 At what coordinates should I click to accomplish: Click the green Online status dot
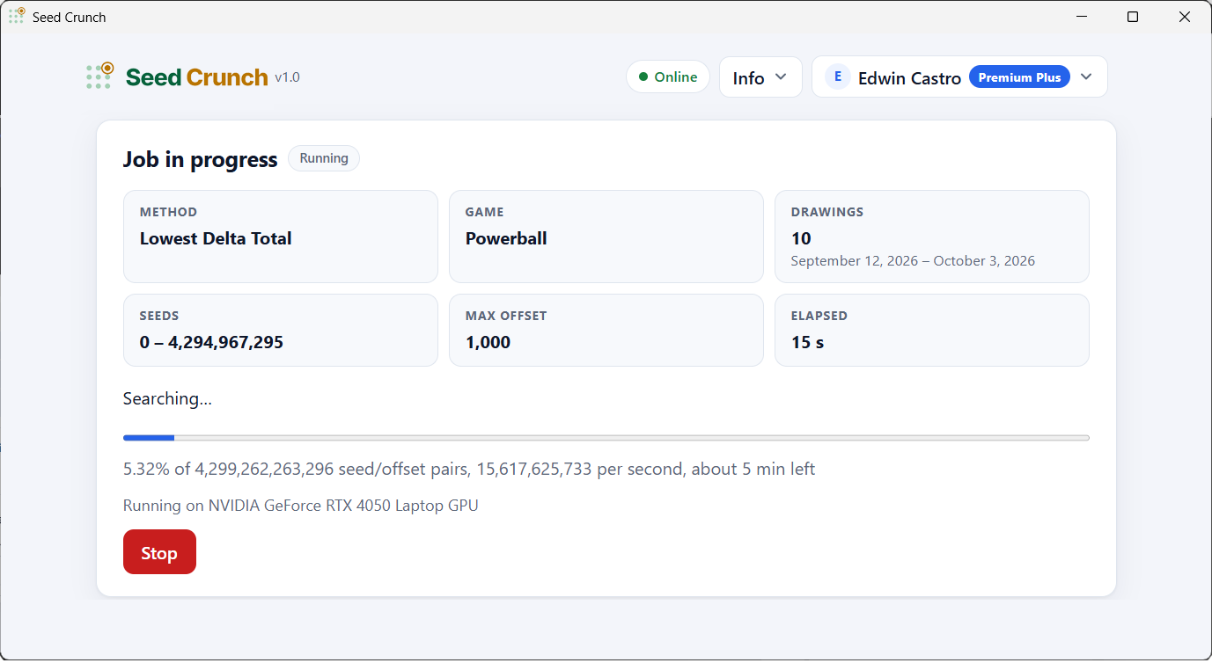tap(643, 77)
